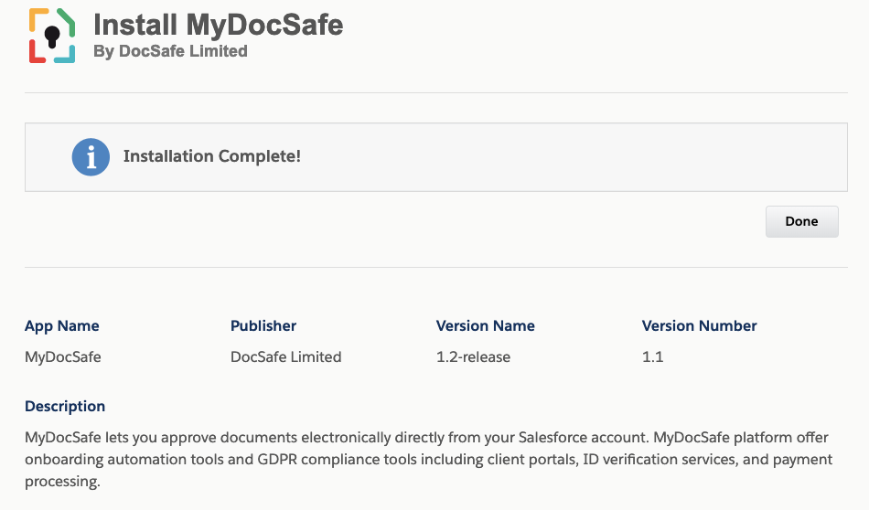Click the 1.1 version number value
Image resolution: width=869 pixels, height=510 pixels.
coord(652,356)
